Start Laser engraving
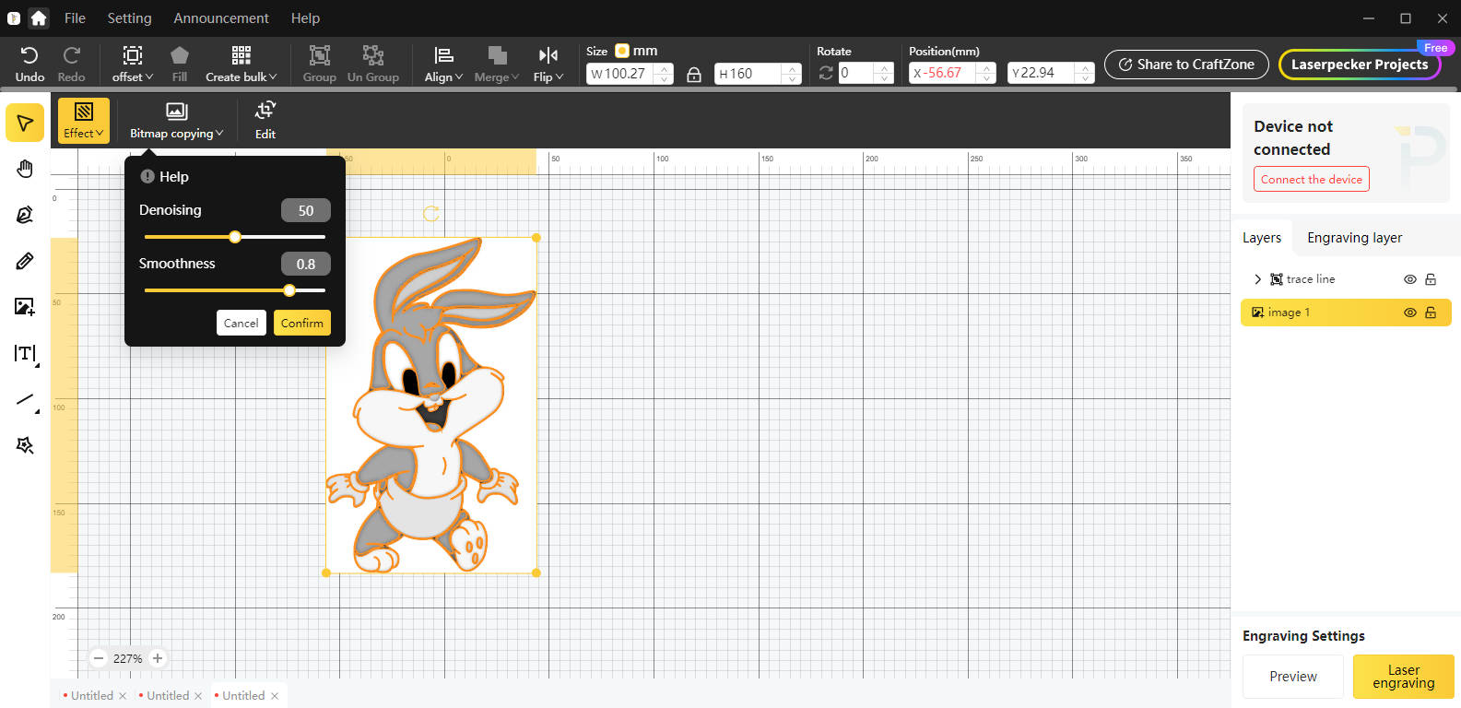This screenshot has width=1461, height=708. [x=1404, y=677]
